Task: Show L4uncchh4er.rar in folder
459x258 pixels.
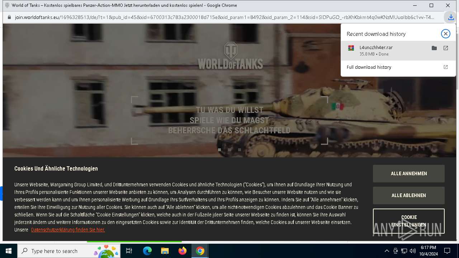Action: pyautogui.click(x=434, y=48)
